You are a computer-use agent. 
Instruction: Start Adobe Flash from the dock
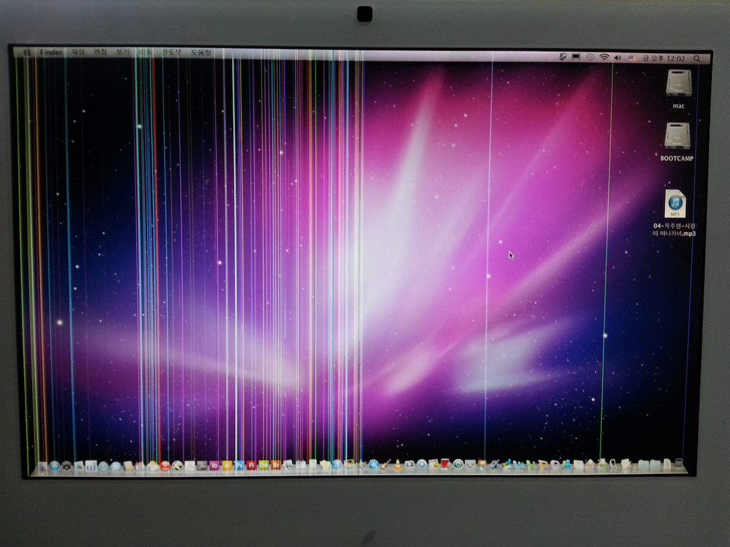(x=251, y=465)
